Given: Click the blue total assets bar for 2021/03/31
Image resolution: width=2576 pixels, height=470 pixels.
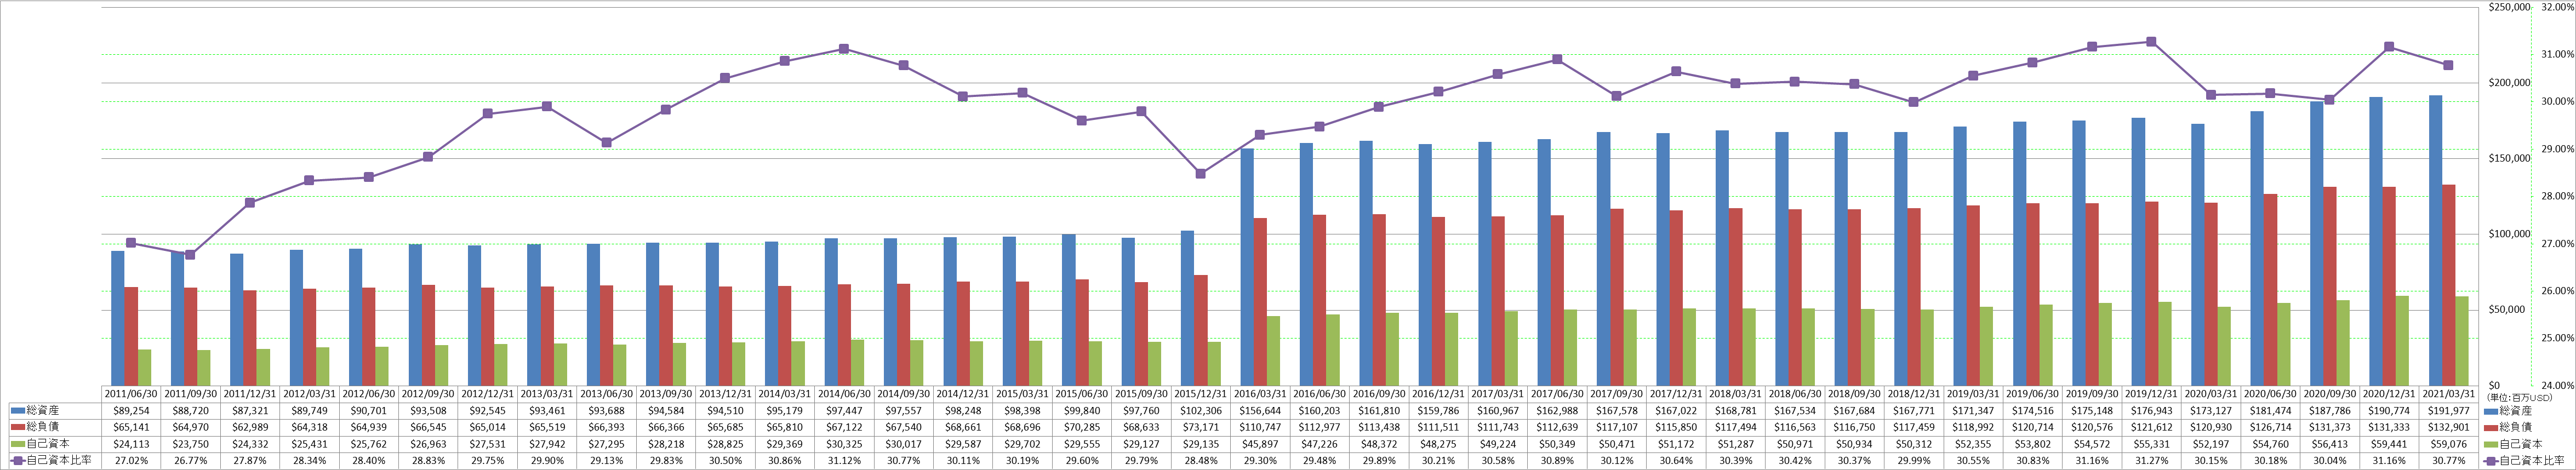Looking at the screenshot, I should click(x=2436, y=240).
